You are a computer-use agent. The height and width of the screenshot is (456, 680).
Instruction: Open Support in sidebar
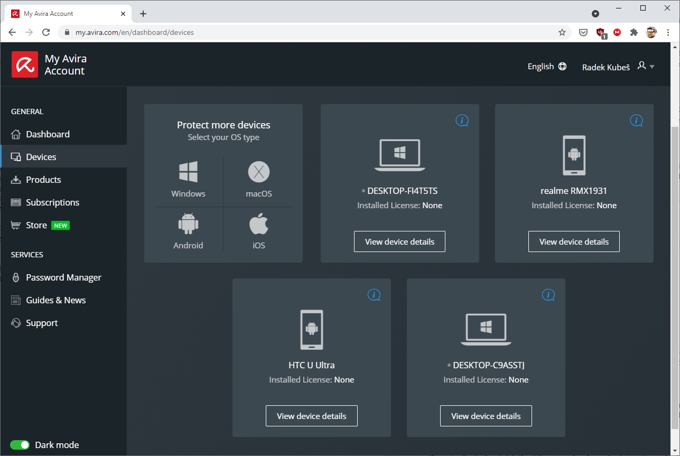(63, 323)
